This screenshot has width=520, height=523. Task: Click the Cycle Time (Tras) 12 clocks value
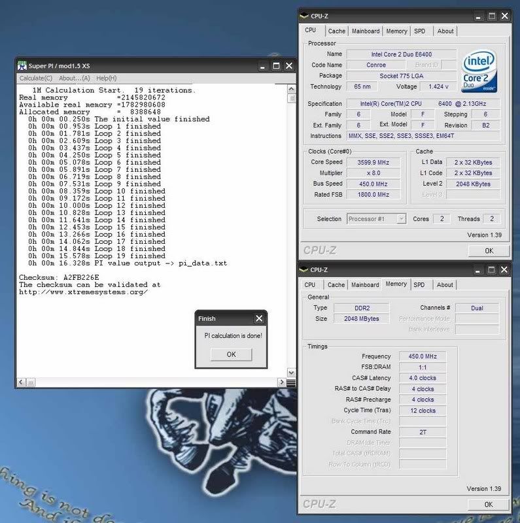pos(423,411)
